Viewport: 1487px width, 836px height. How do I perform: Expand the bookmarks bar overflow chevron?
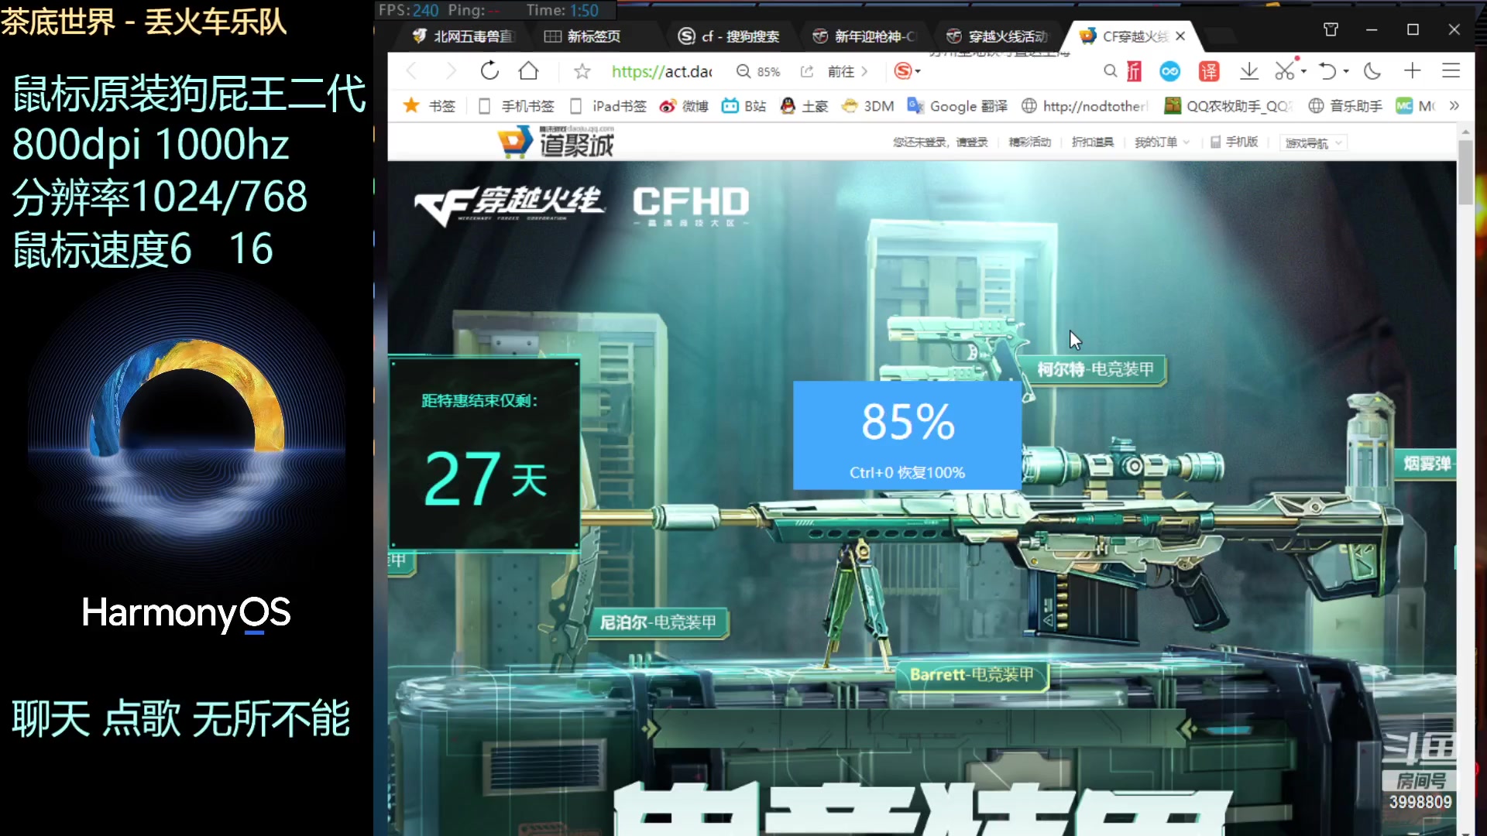1454,106
